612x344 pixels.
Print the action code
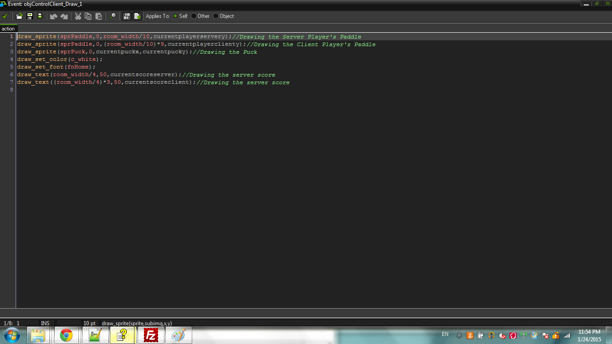pos(39,16)
